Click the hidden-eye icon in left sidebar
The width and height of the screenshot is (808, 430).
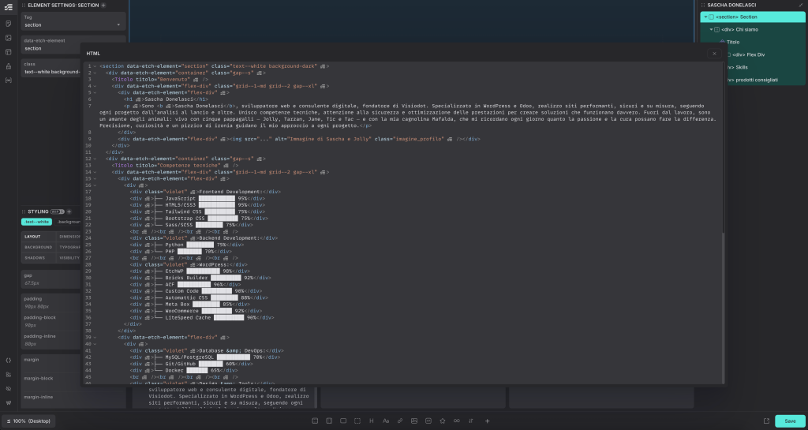8,388
